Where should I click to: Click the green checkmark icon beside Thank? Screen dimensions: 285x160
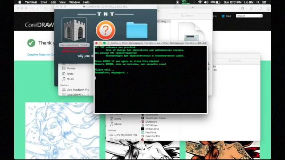point(31,43)
